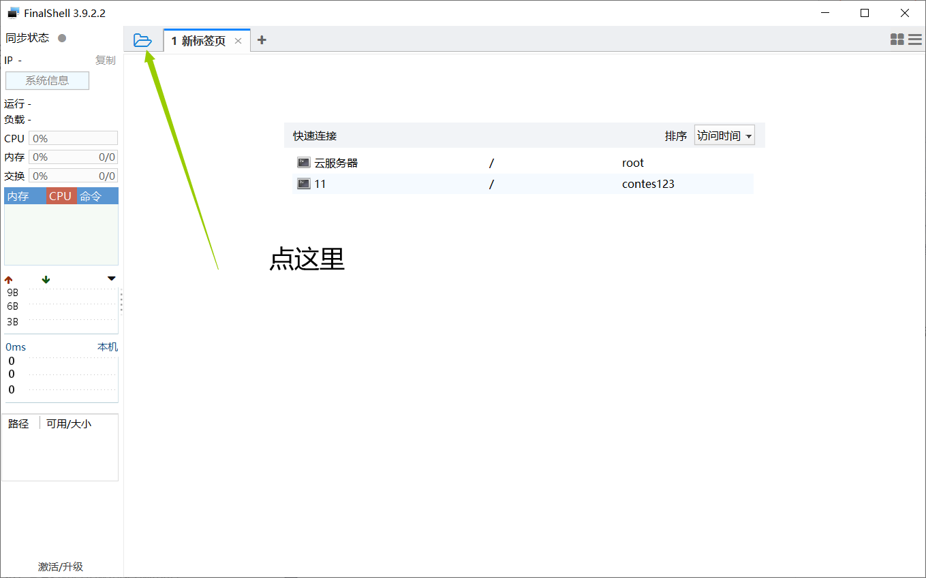Viewport: 926px width, 578px height.
Task: Close the 新标签页 tab
Action: [238, 41]
